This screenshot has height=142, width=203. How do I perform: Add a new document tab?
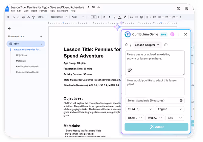41,37
